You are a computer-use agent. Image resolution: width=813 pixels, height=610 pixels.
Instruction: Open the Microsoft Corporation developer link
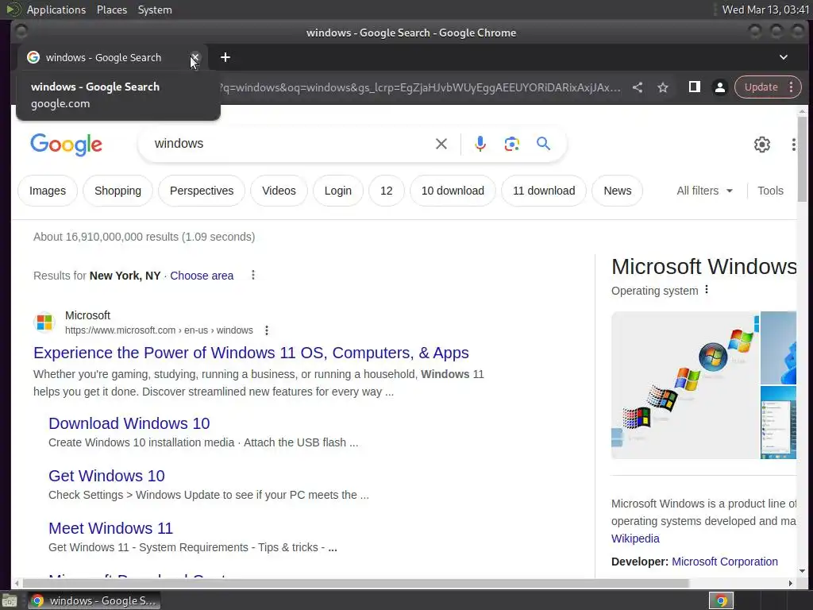pyautogui.click(x=724, y=562)
